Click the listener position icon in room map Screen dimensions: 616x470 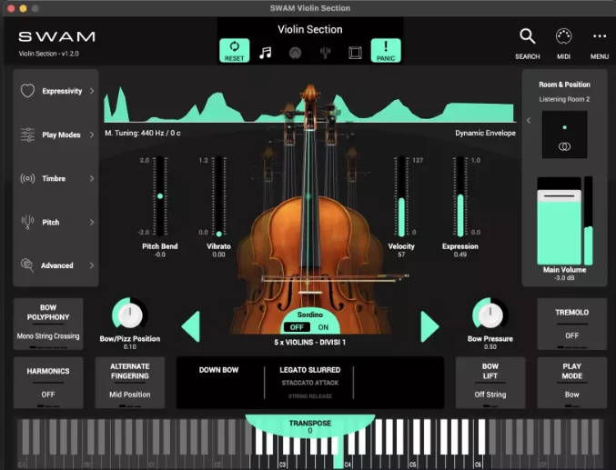564,147
